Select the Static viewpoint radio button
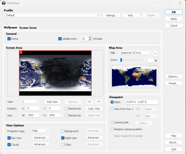Viewport: 186px width, 154px height. (x=112, y=102)
